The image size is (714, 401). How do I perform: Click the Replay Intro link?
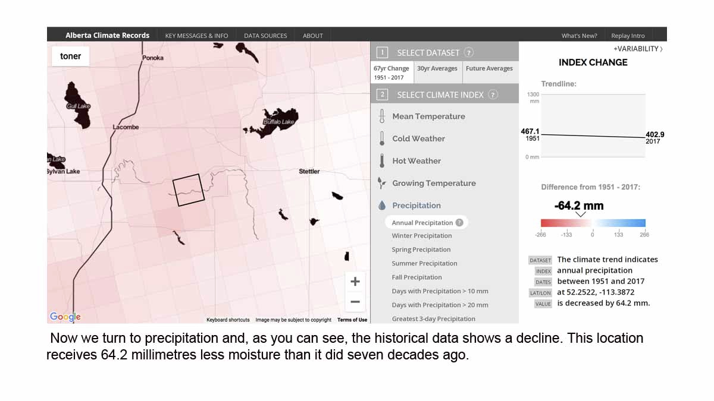click(x=628, y=35)
